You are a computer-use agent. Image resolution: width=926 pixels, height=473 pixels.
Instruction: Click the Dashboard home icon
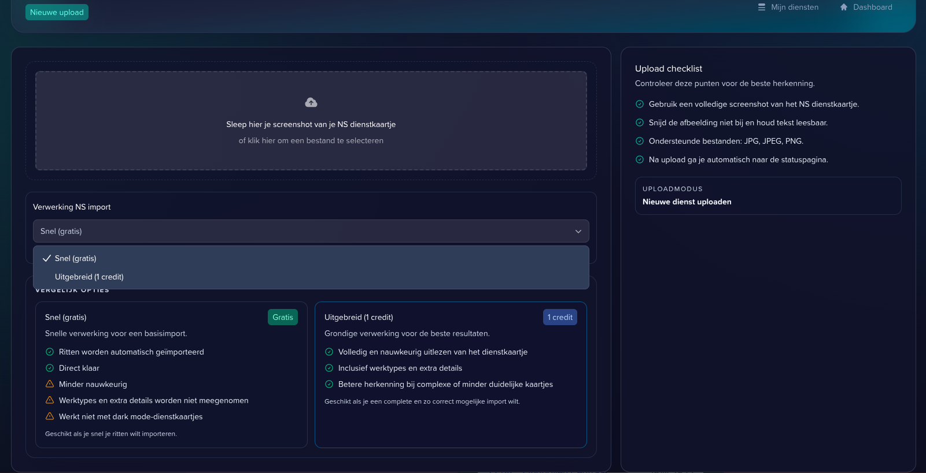(844, 7)
